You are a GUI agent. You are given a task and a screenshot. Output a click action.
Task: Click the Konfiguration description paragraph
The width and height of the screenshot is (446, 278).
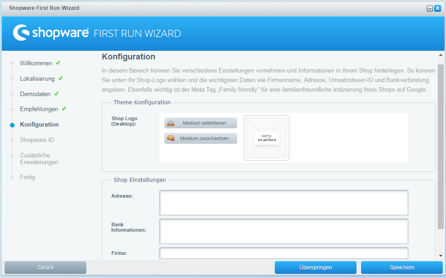[268, 80]
